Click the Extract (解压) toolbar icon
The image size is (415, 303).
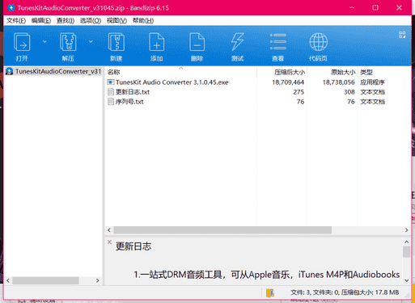tap(68, 42)
